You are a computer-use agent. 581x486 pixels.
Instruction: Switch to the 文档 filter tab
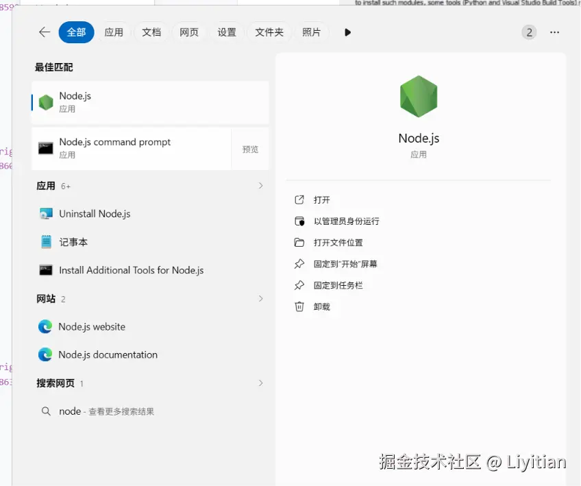pyautogui.click(x=151, y=32)
